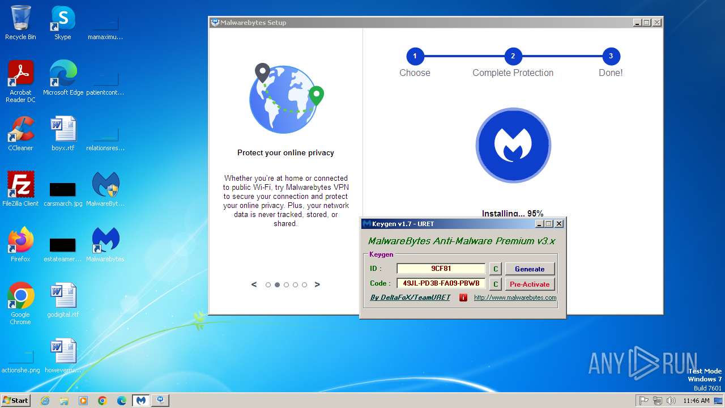Select the patientcont... desktop file
The image size is (725, 408).
click(105, 84)
